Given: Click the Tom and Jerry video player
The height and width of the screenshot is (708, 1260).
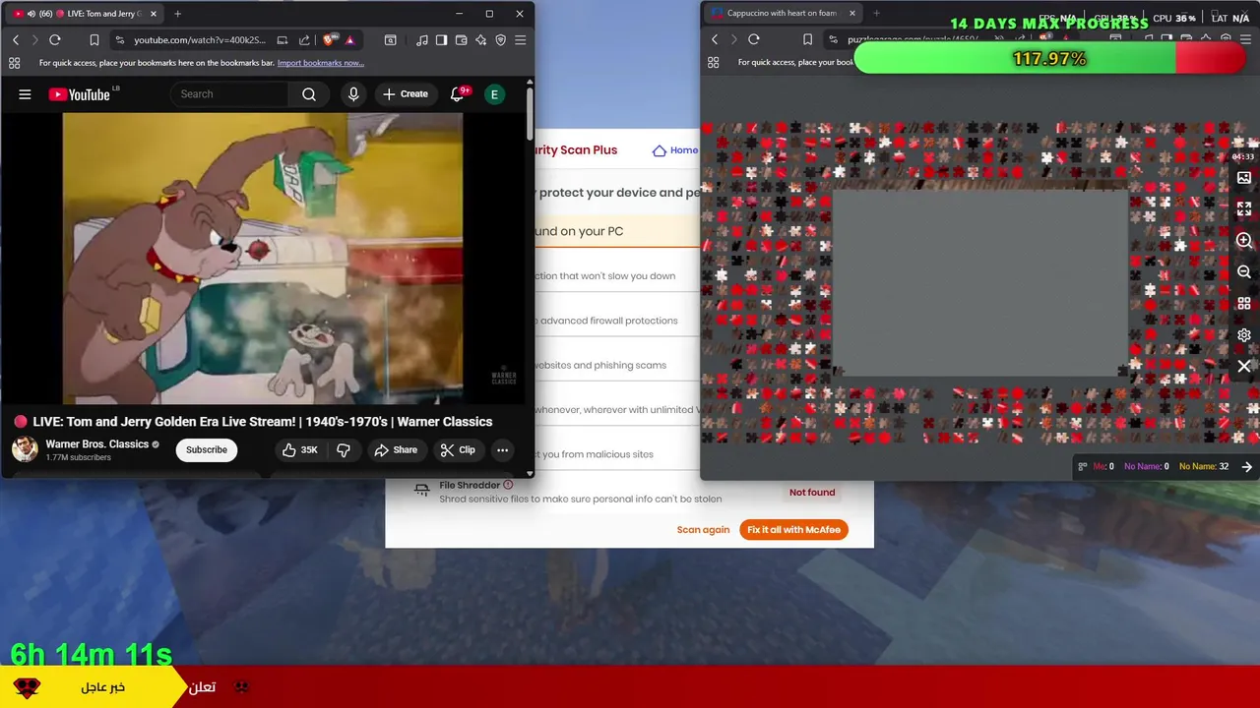Looking at the screenshot, I should pos(263,258).
